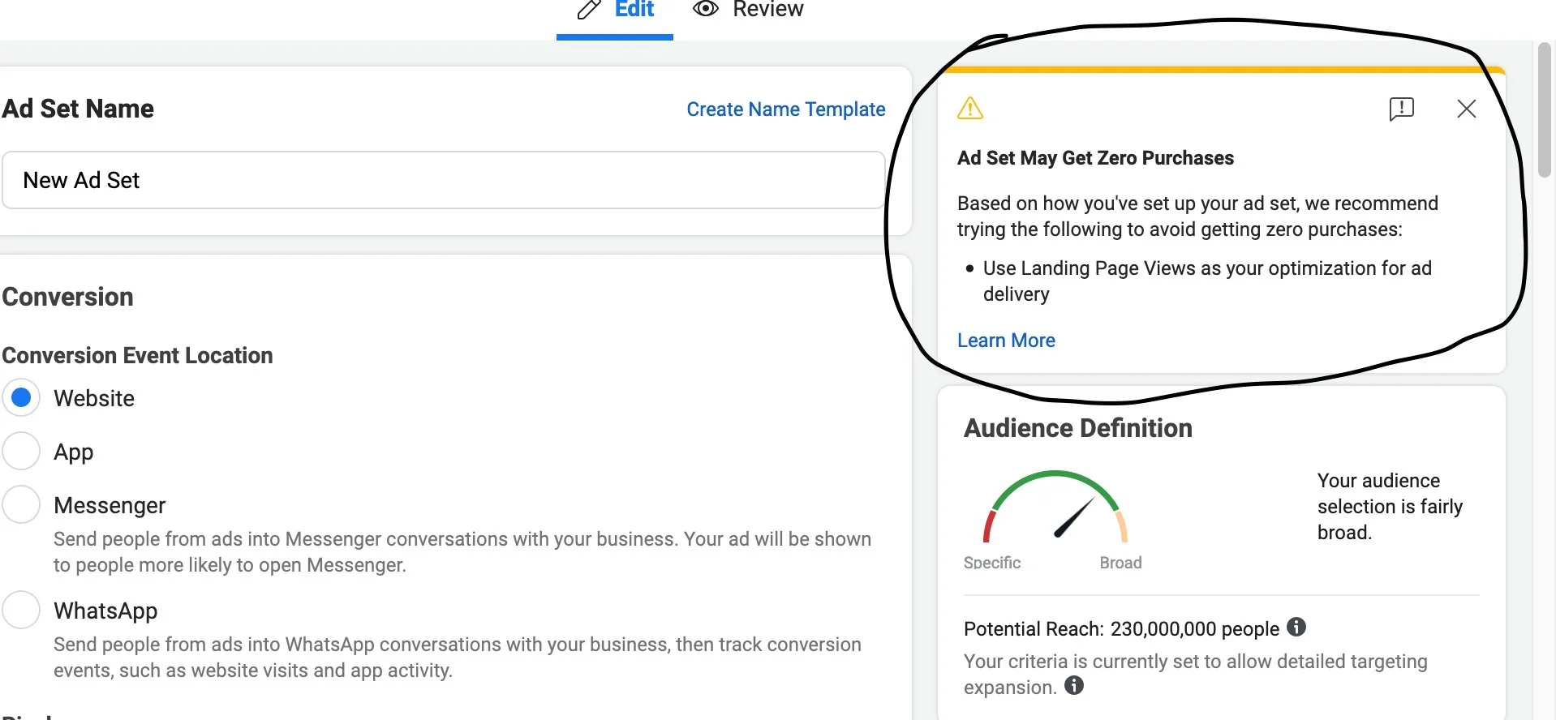Select the Messenger radio option
Screen dimensions: 1556x720
(22, 505)
